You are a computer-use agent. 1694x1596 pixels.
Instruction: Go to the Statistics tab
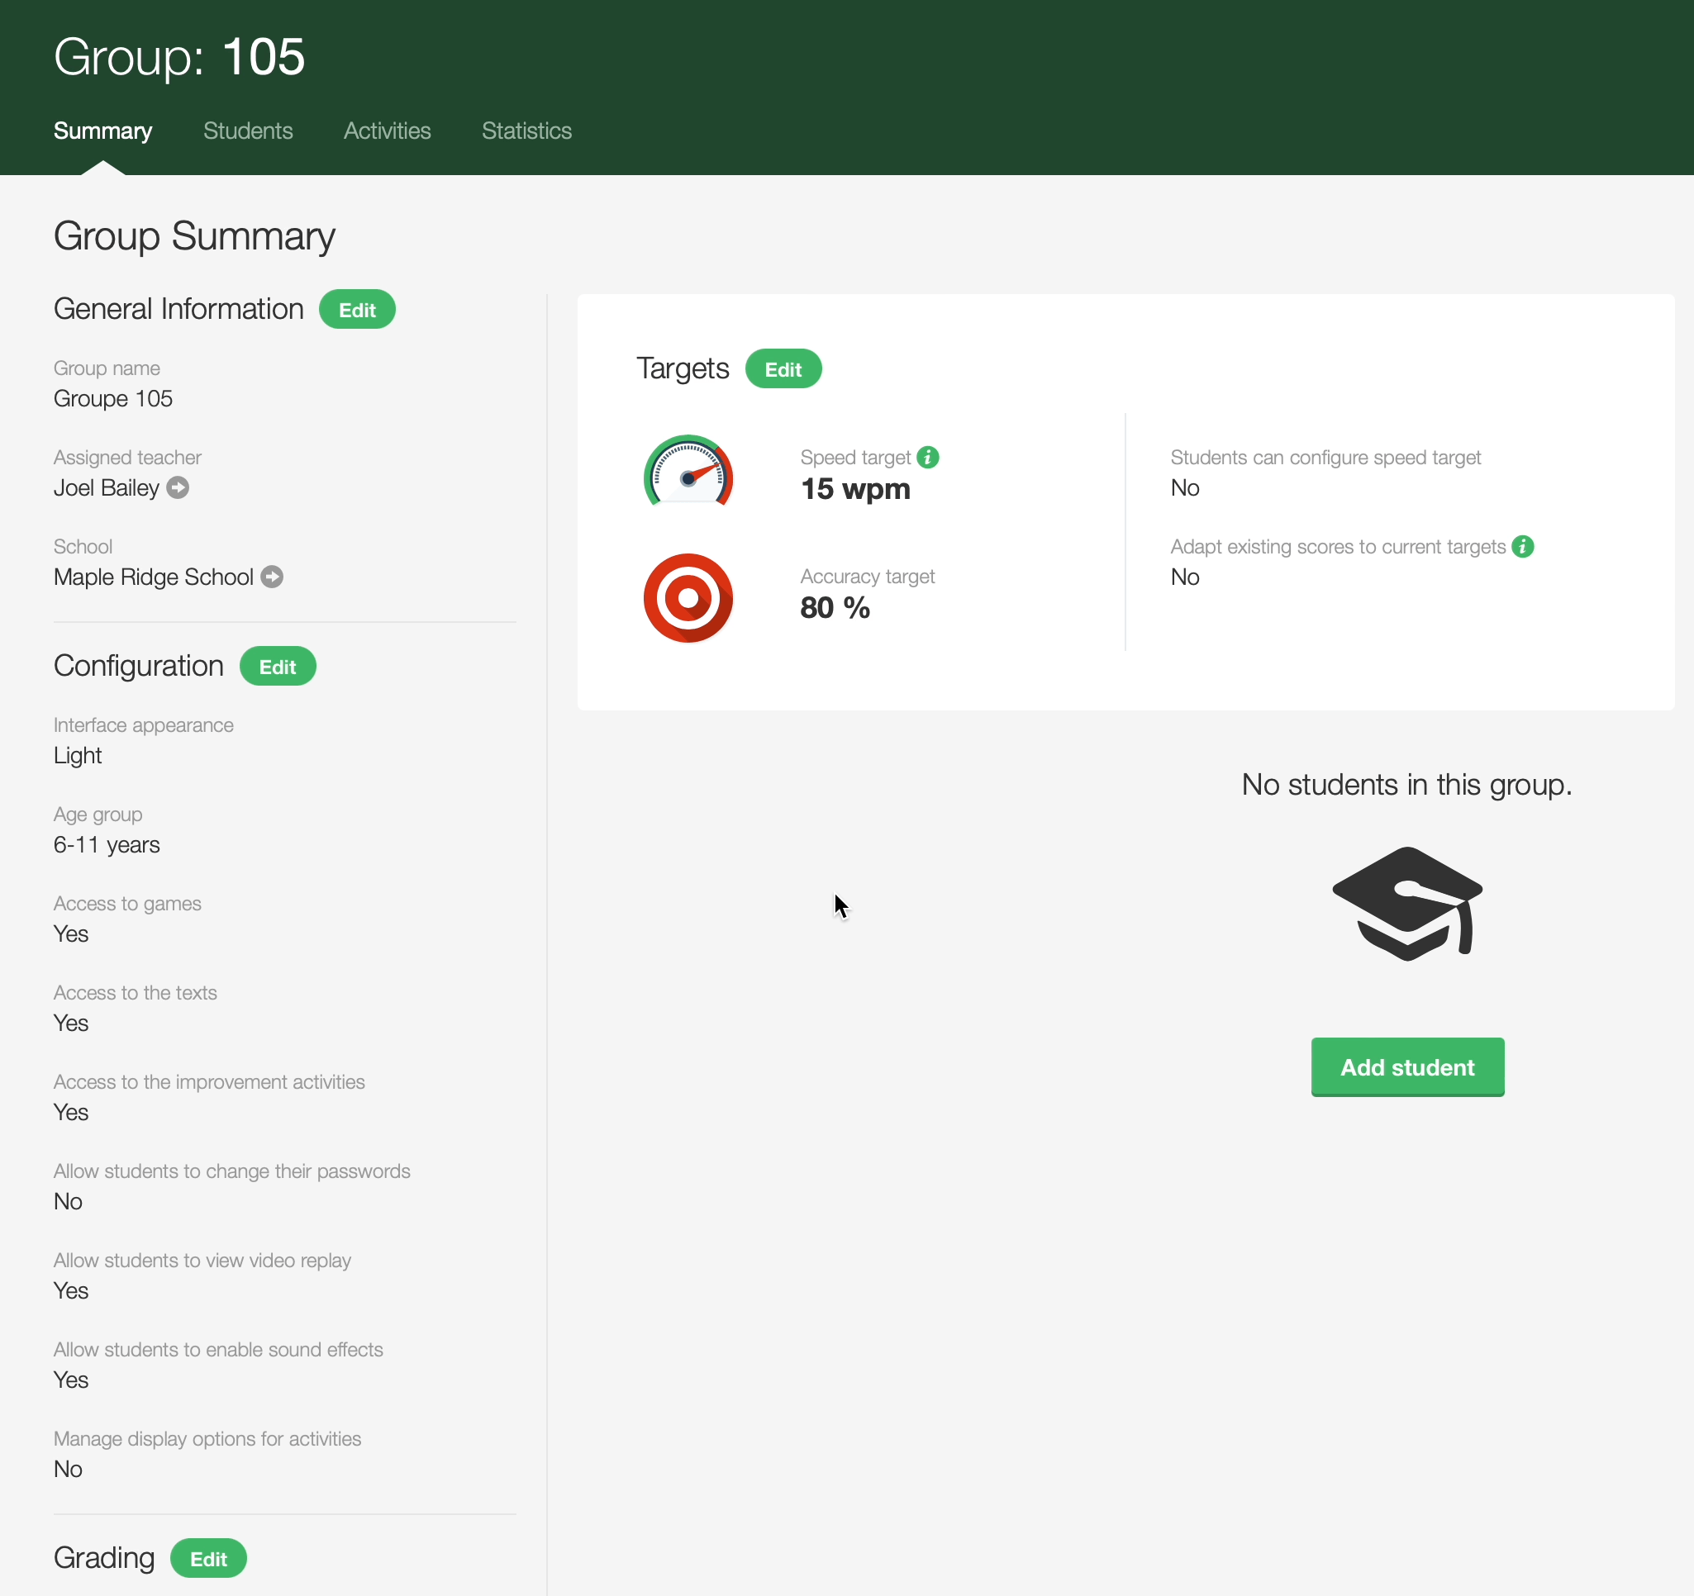(526, 131)
